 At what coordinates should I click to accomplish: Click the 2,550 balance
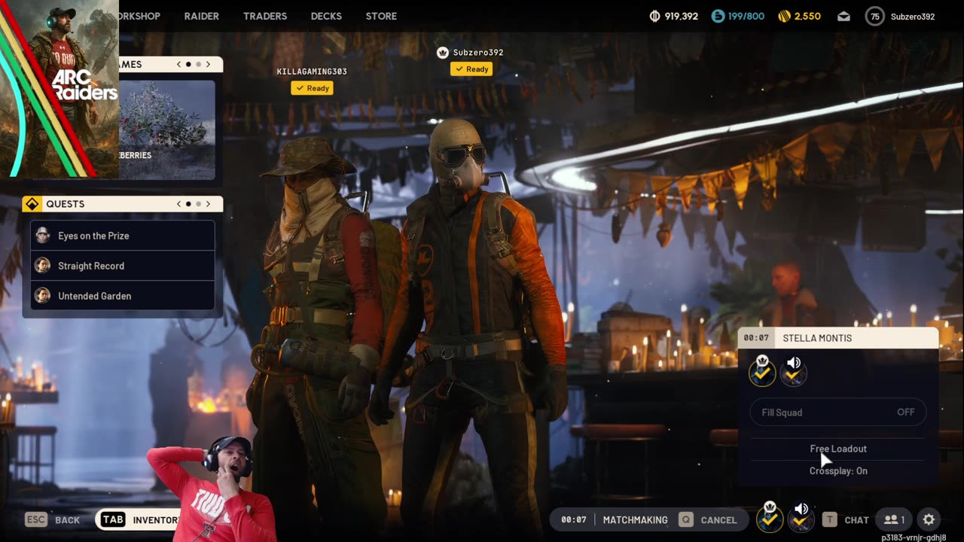tap(807, 16)
